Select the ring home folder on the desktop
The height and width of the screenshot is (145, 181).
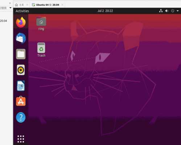coord(41,23)
